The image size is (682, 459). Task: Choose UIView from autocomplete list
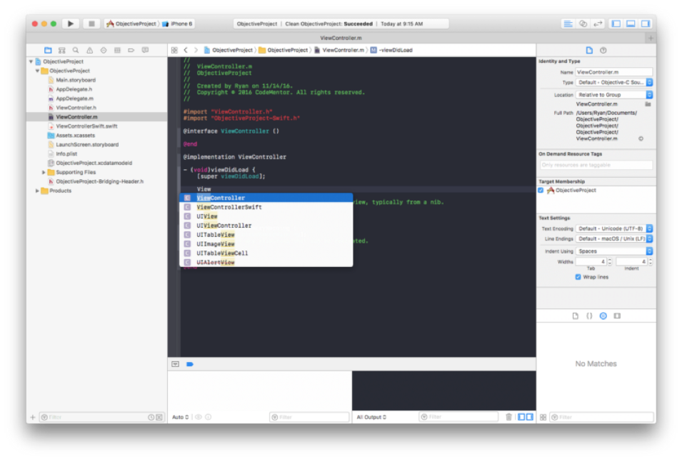266,216
